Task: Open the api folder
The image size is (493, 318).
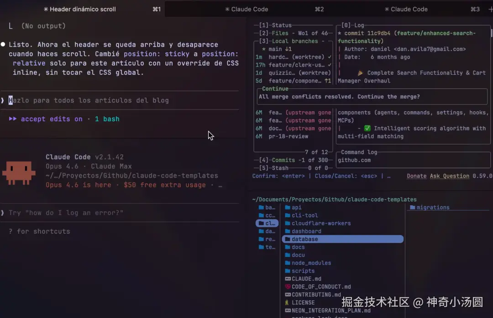Action: coord(293,207)
